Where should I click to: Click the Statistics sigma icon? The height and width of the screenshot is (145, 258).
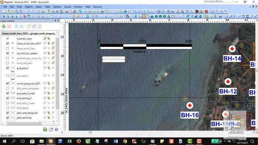[87, 17]
